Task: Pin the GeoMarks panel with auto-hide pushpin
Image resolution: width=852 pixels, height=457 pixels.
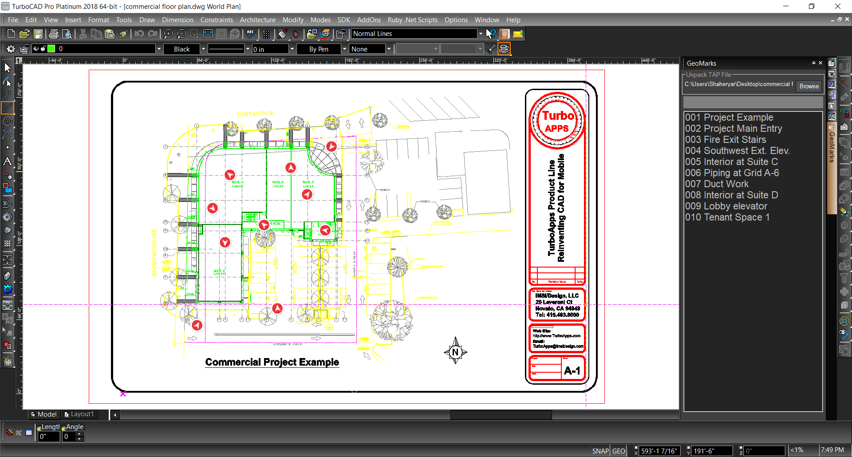Action: 813,63
